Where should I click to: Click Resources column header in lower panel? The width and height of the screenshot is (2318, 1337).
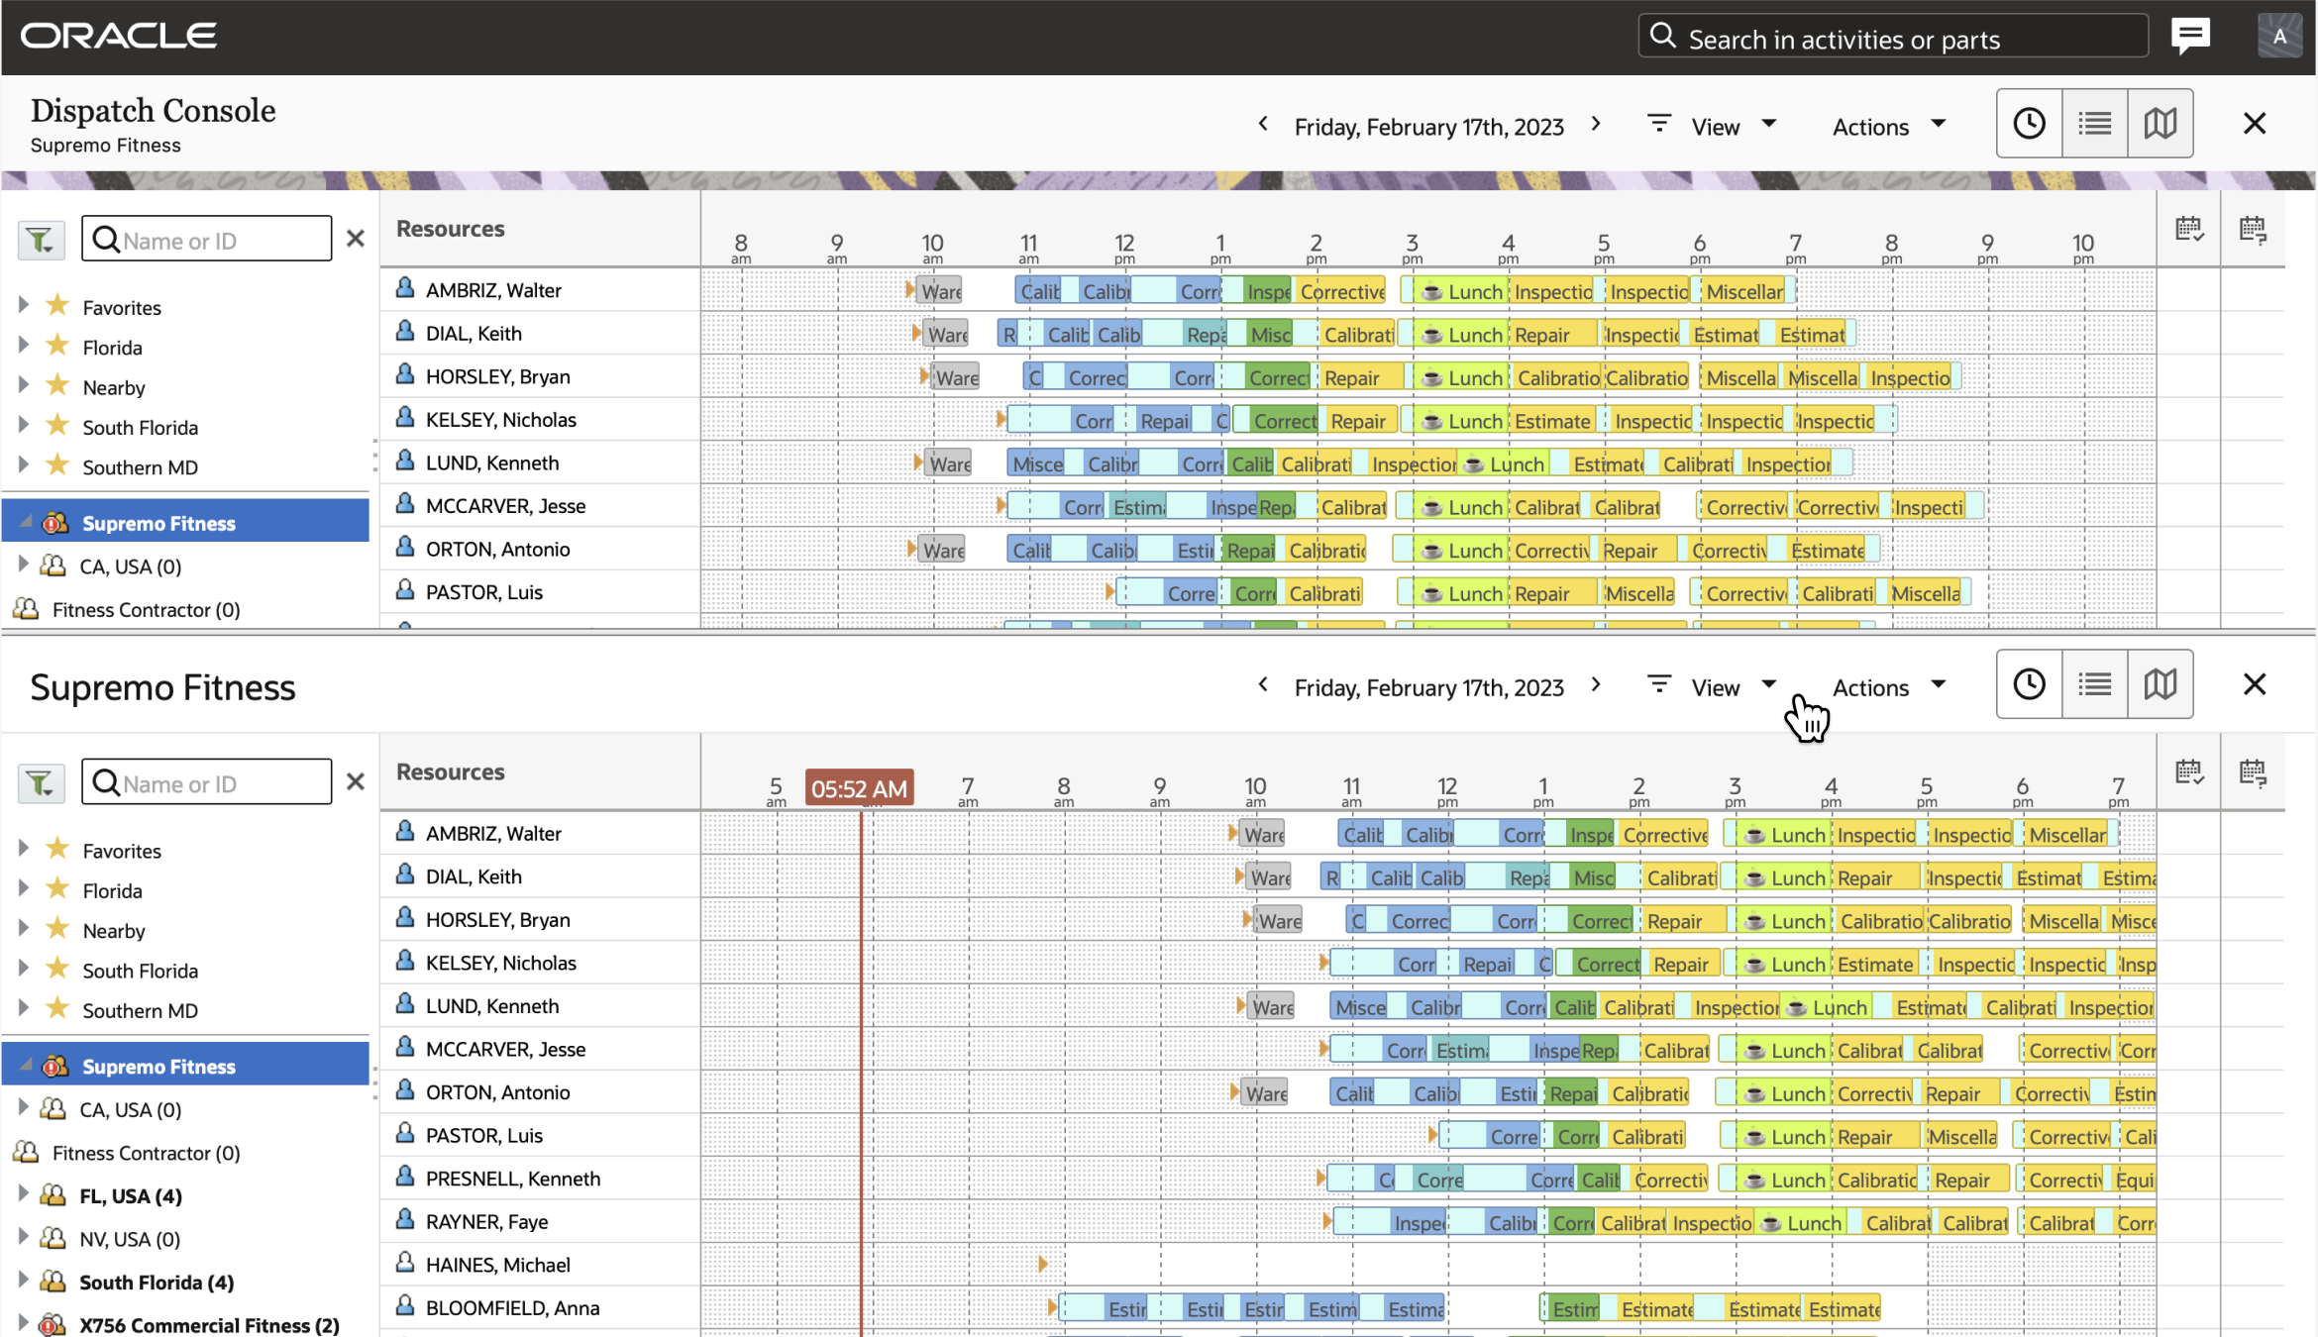click(x=451, y=771)
